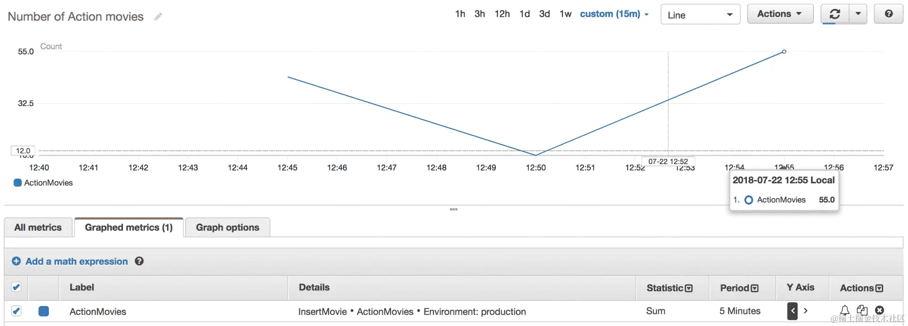Open the Line graph type dropdown

point(700,15)
